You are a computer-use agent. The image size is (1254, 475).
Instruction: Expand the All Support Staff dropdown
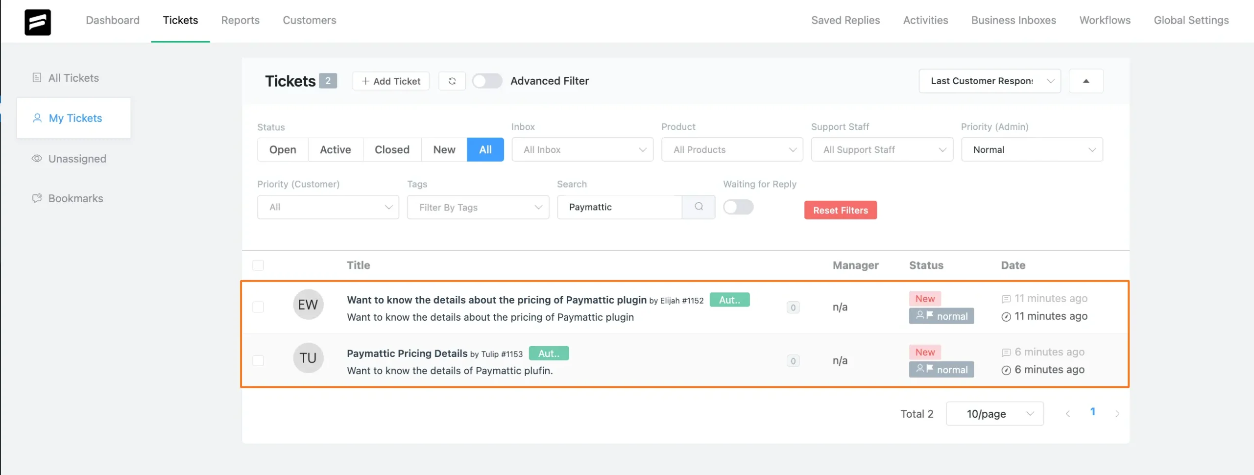[x=881, y=149]
